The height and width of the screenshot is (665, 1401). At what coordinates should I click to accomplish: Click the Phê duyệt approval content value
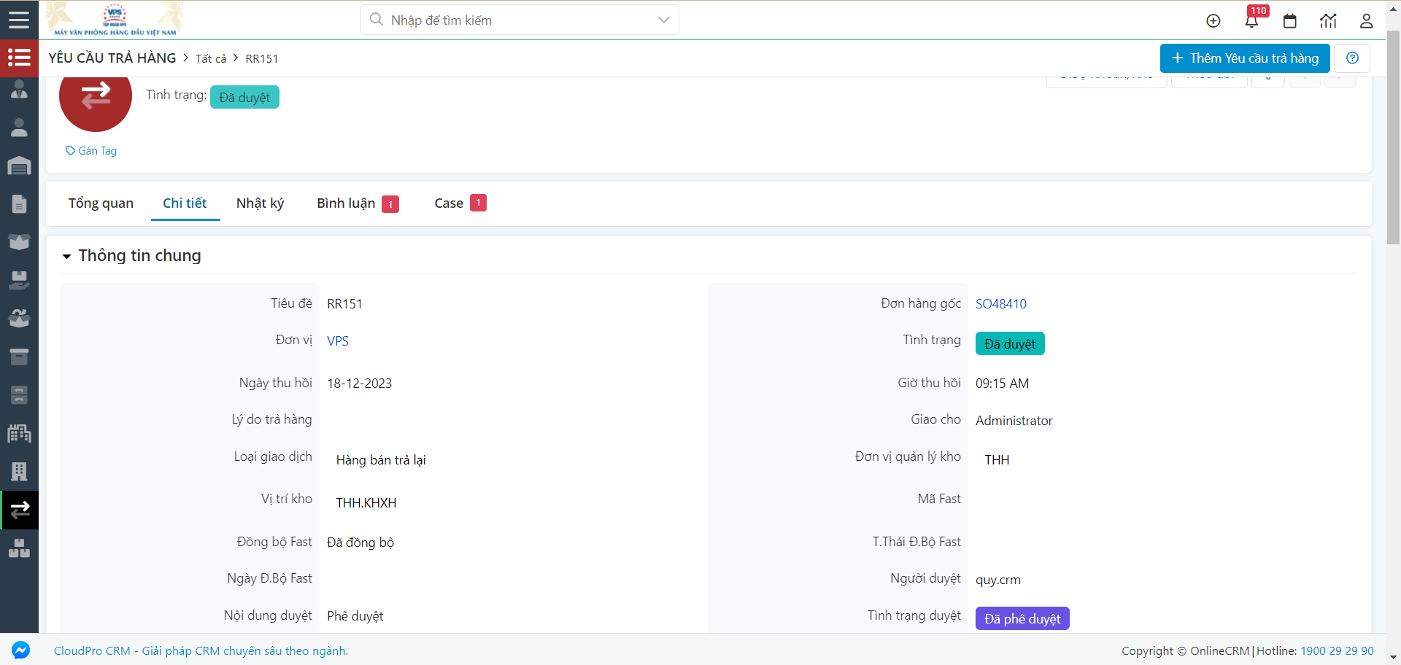[x=355, y=616]
